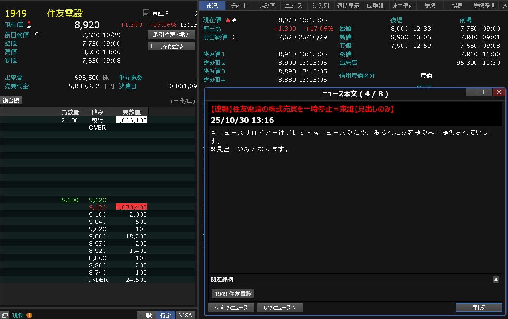Open the 複合板 board selector
508x319 pixels.
(11, 100)
